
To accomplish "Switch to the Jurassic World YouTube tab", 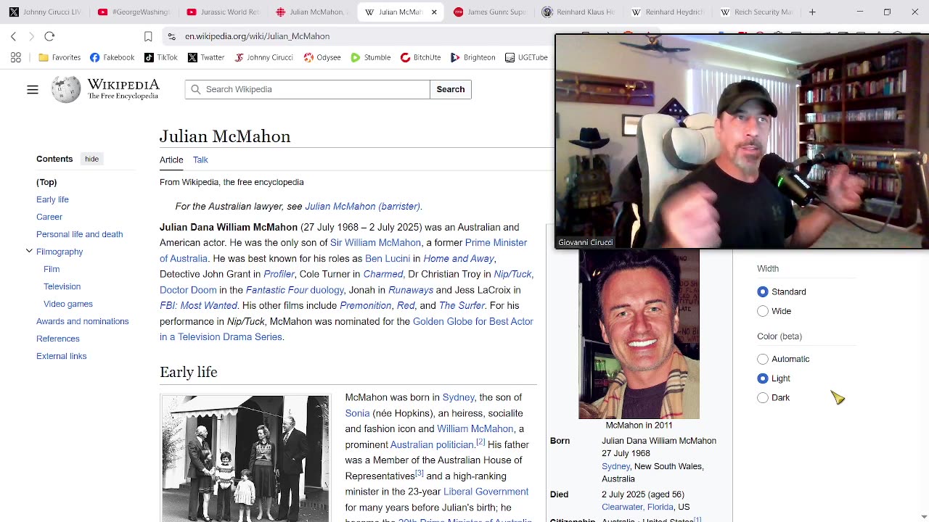I will [x=223, y=12].
